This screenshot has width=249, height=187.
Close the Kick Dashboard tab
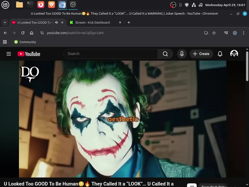pyautogui.click(x=120, y=22)
